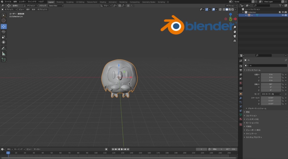Open the XYZ オイラー角 rotation mode dropdown
Image resolution: width=288 pixels, height=159 pixels.
[271, 94]
